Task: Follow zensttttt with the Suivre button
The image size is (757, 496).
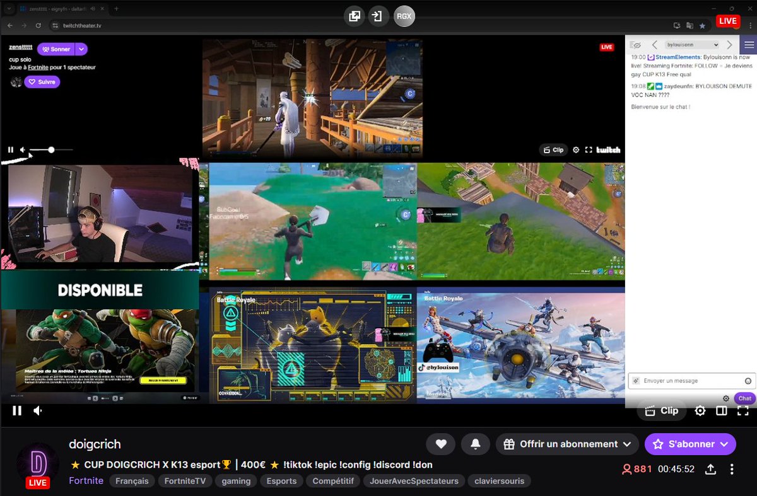Action: pyautogui.click(x=42, y=82)
